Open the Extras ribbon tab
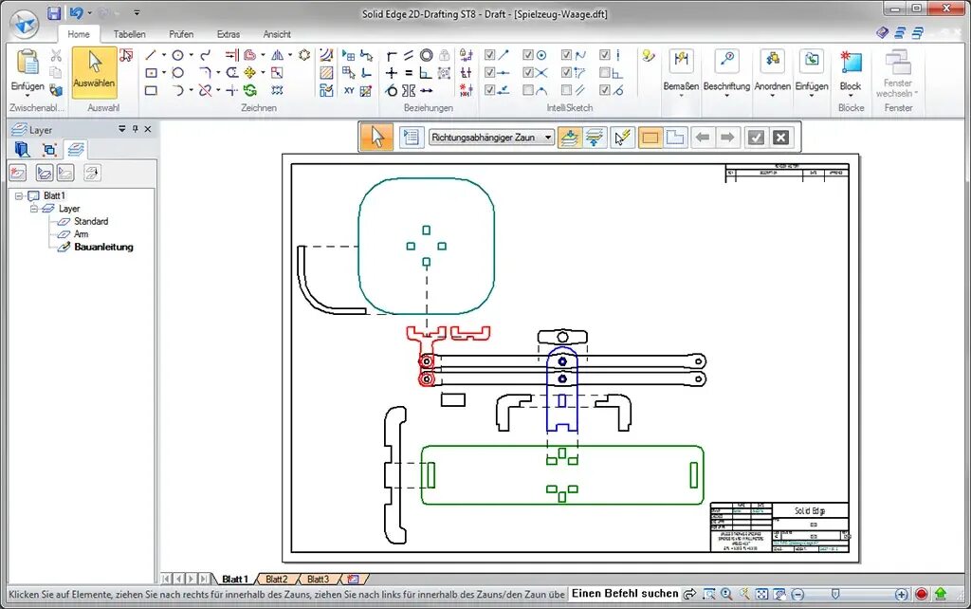This screenshot has height=609, width=971. [x=229, y=35]
